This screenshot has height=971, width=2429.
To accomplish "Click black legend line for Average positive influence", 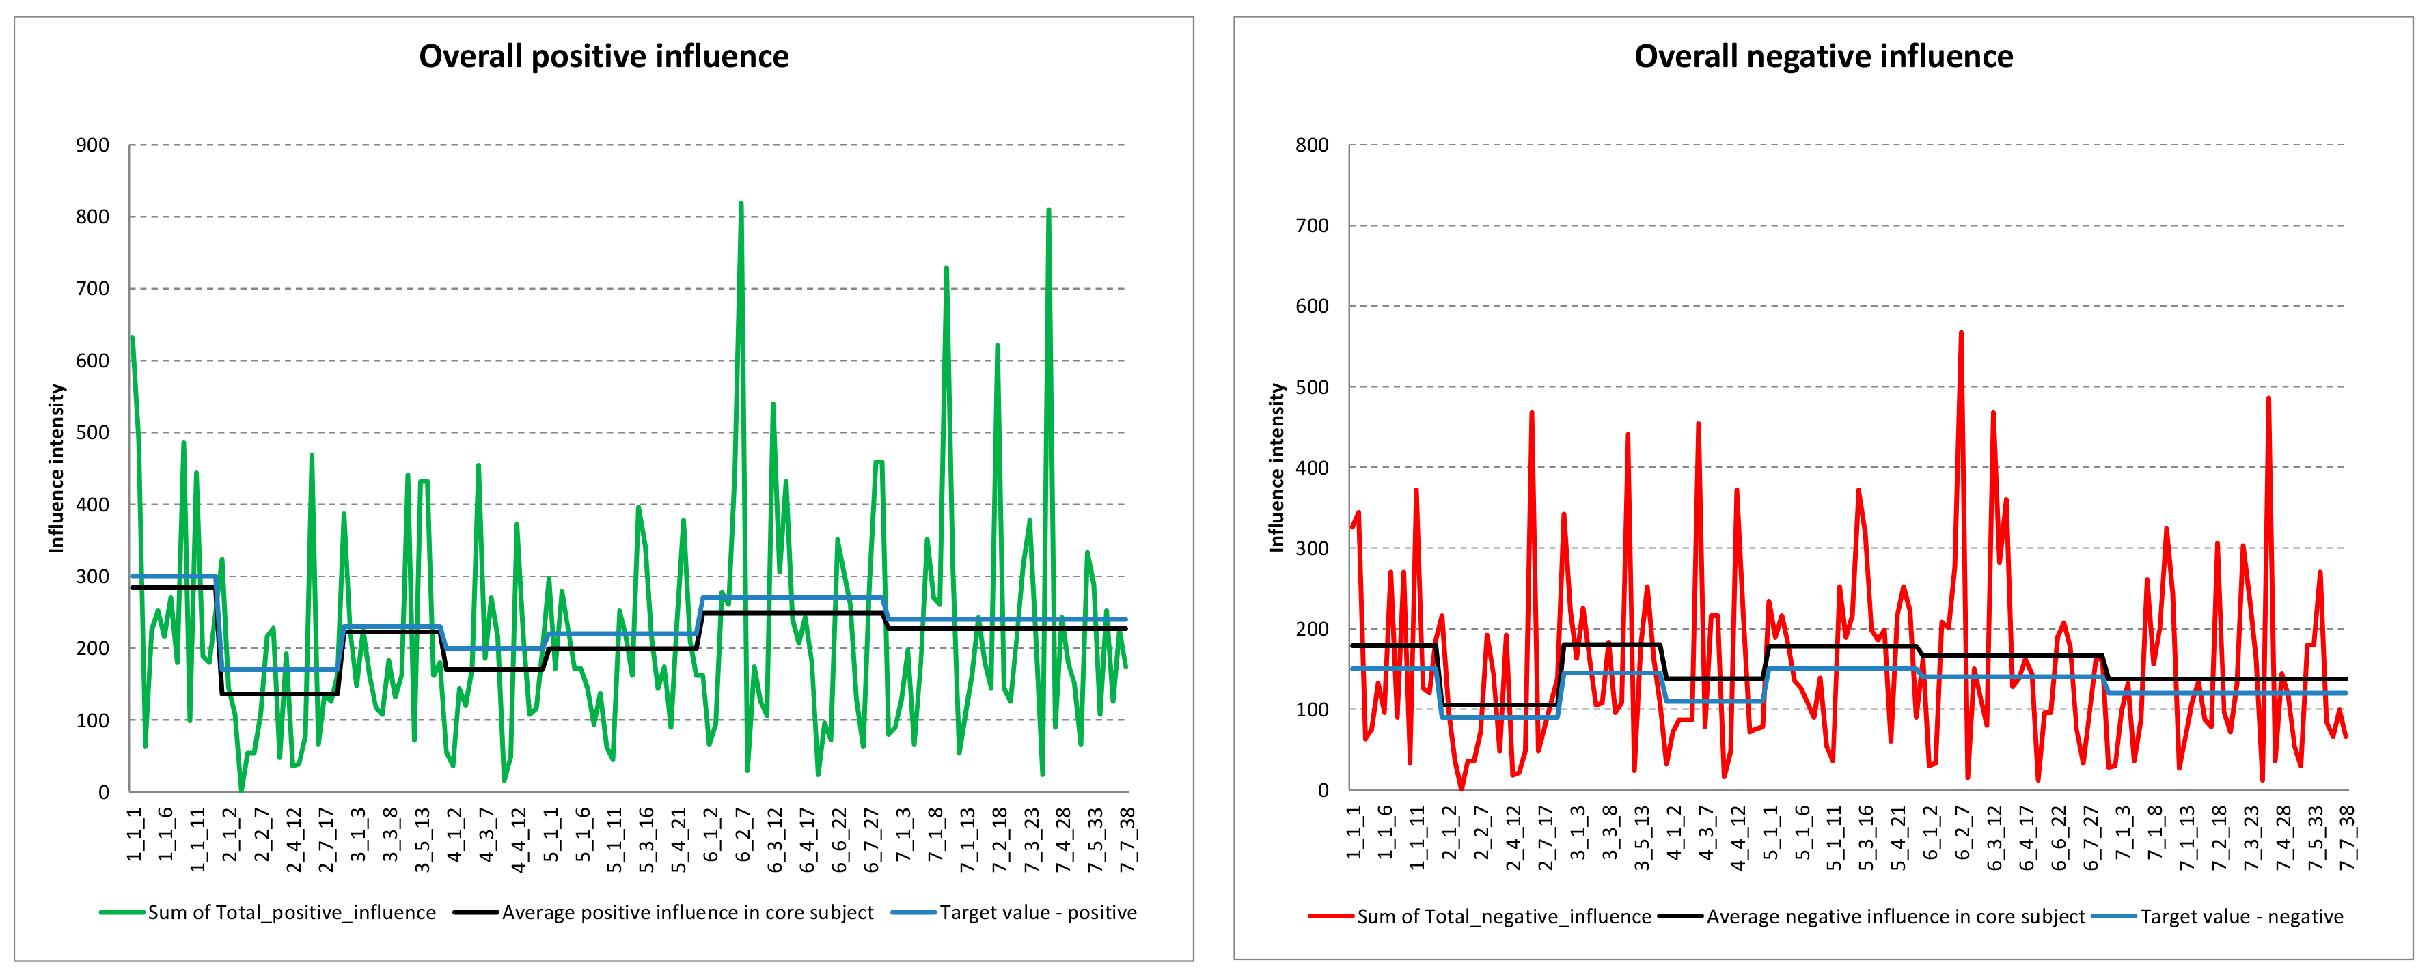I will coord(476,912).
